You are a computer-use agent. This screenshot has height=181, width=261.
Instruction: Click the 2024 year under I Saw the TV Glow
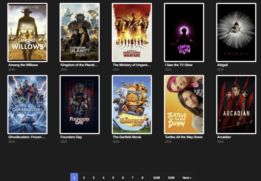(x=168, y=69)
